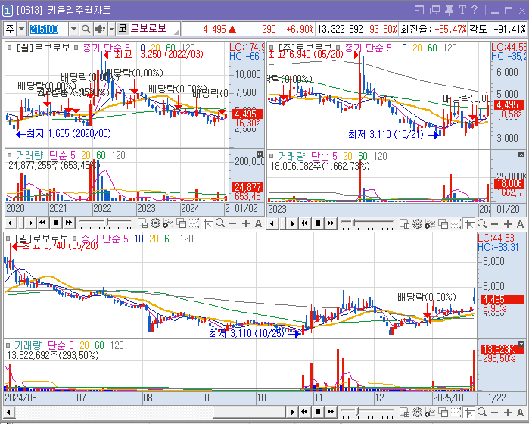Viewport: 529px width, 424px height.
Task: Toggle the square marker before daily 거래량
Action: 8,345
